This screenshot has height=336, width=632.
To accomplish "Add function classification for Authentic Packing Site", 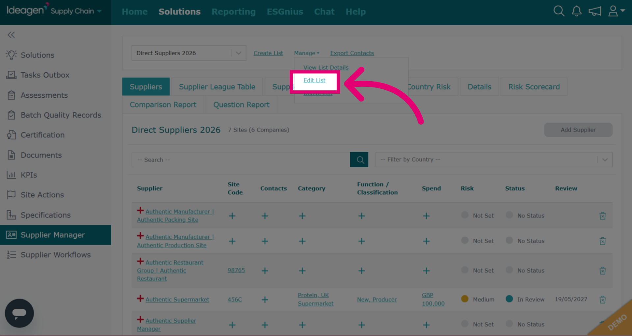I will tap(361, 216).
